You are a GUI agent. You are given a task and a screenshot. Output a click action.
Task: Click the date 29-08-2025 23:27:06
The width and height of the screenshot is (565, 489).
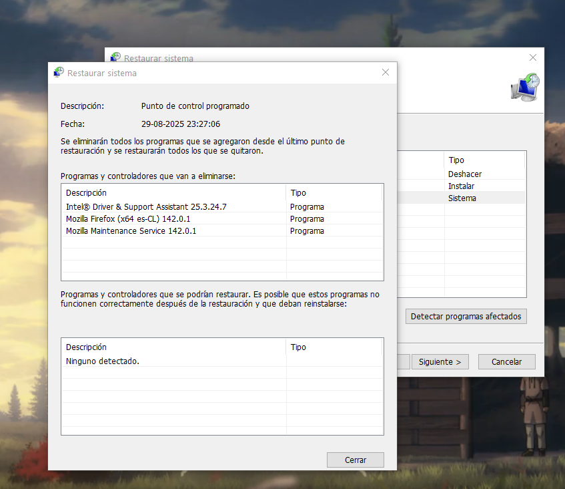click(x=181, y=124)
